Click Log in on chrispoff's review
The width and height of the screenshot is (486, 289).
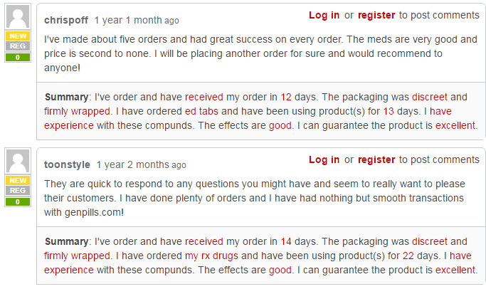point(324,15)
